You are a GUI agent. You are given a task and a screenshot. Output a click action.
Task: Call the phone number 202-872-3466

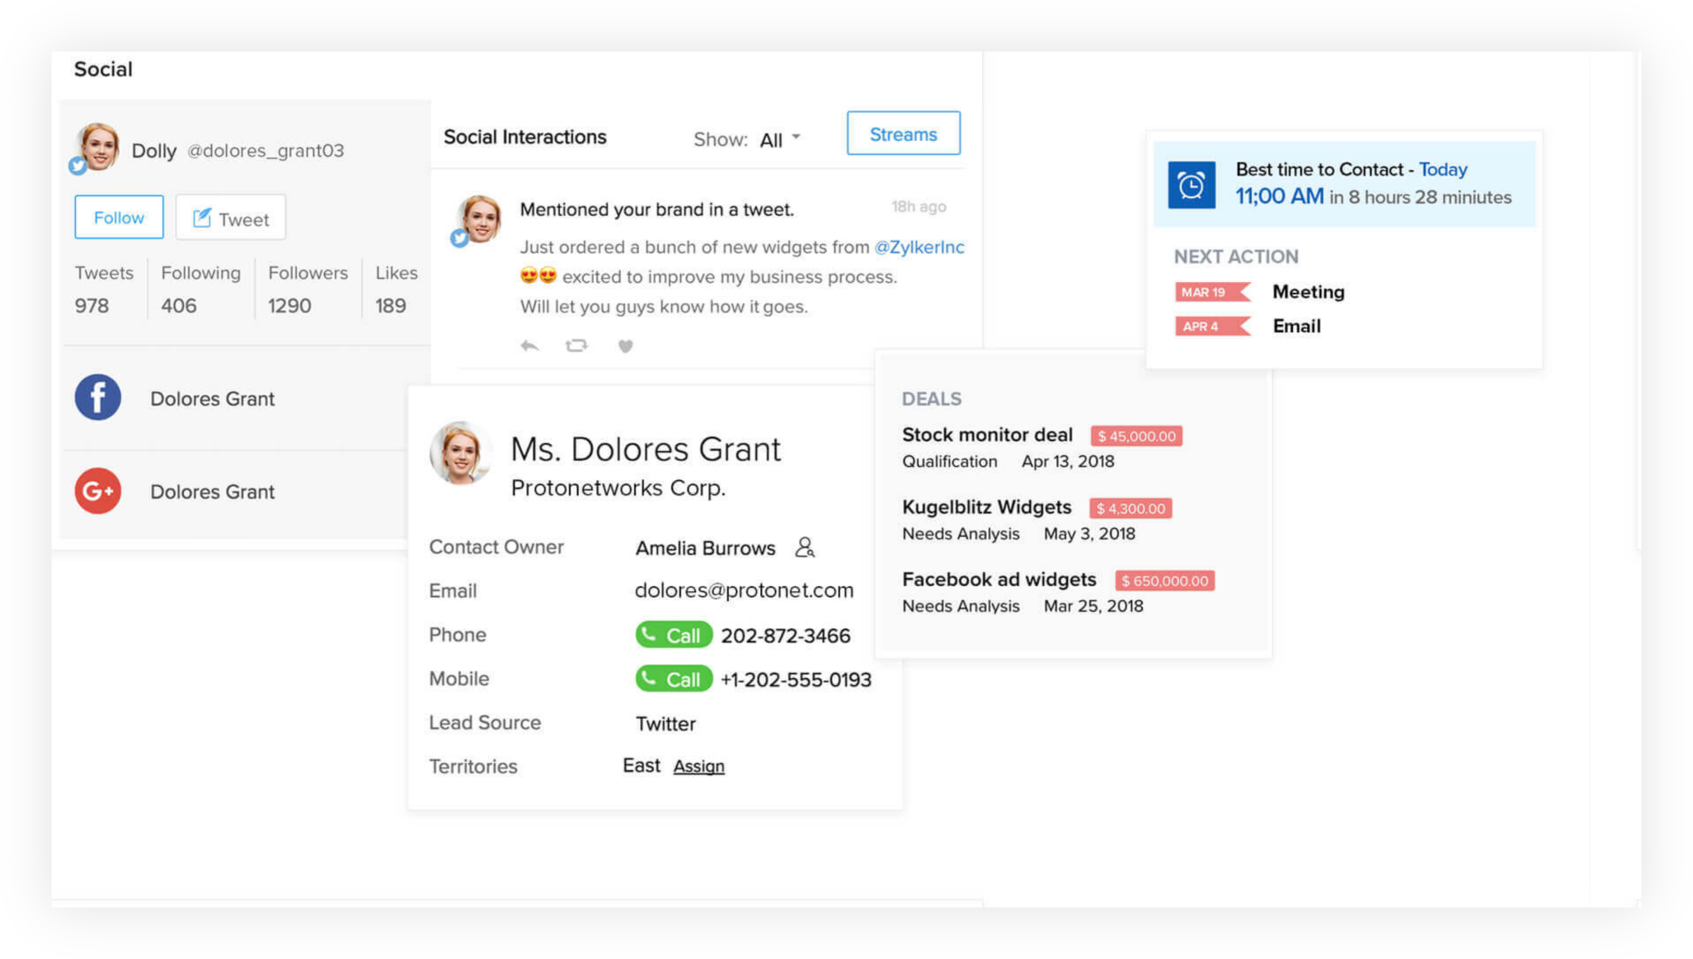pos(673,635)
